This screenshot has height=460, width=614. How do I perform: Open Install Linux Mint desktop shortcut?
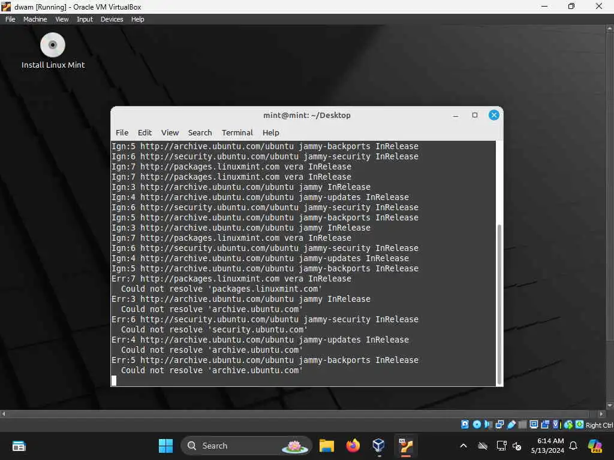pos(53,52)
